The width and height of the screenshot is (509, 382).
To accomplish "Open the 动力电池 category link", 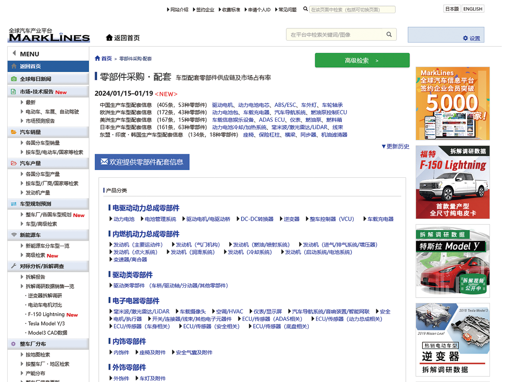I will coord(124,219).
